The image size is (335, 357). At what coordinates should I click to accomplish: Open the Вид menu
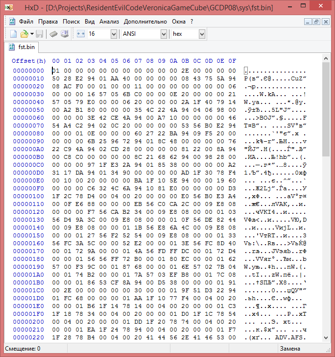[x=90, y=22]
